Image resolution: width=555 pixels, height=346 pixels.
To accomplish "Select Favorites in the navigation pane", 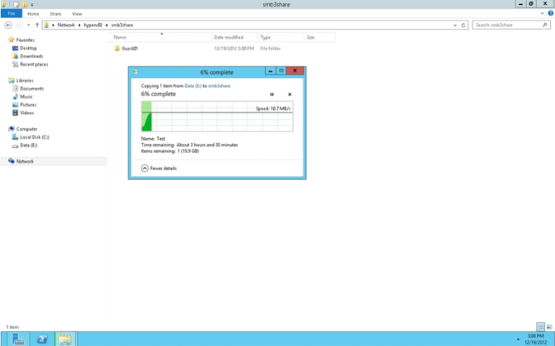I will click(x=25, y=40).
